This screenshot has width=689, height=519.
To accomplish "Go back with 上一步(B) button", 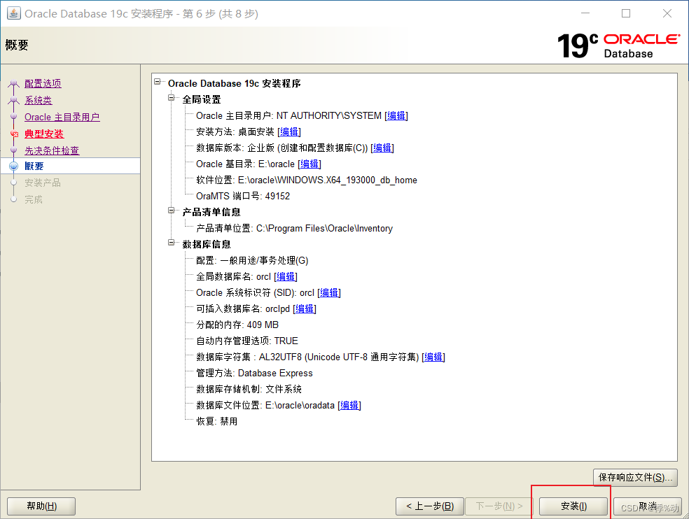I will pyautogui.click(x=430, y=506).
